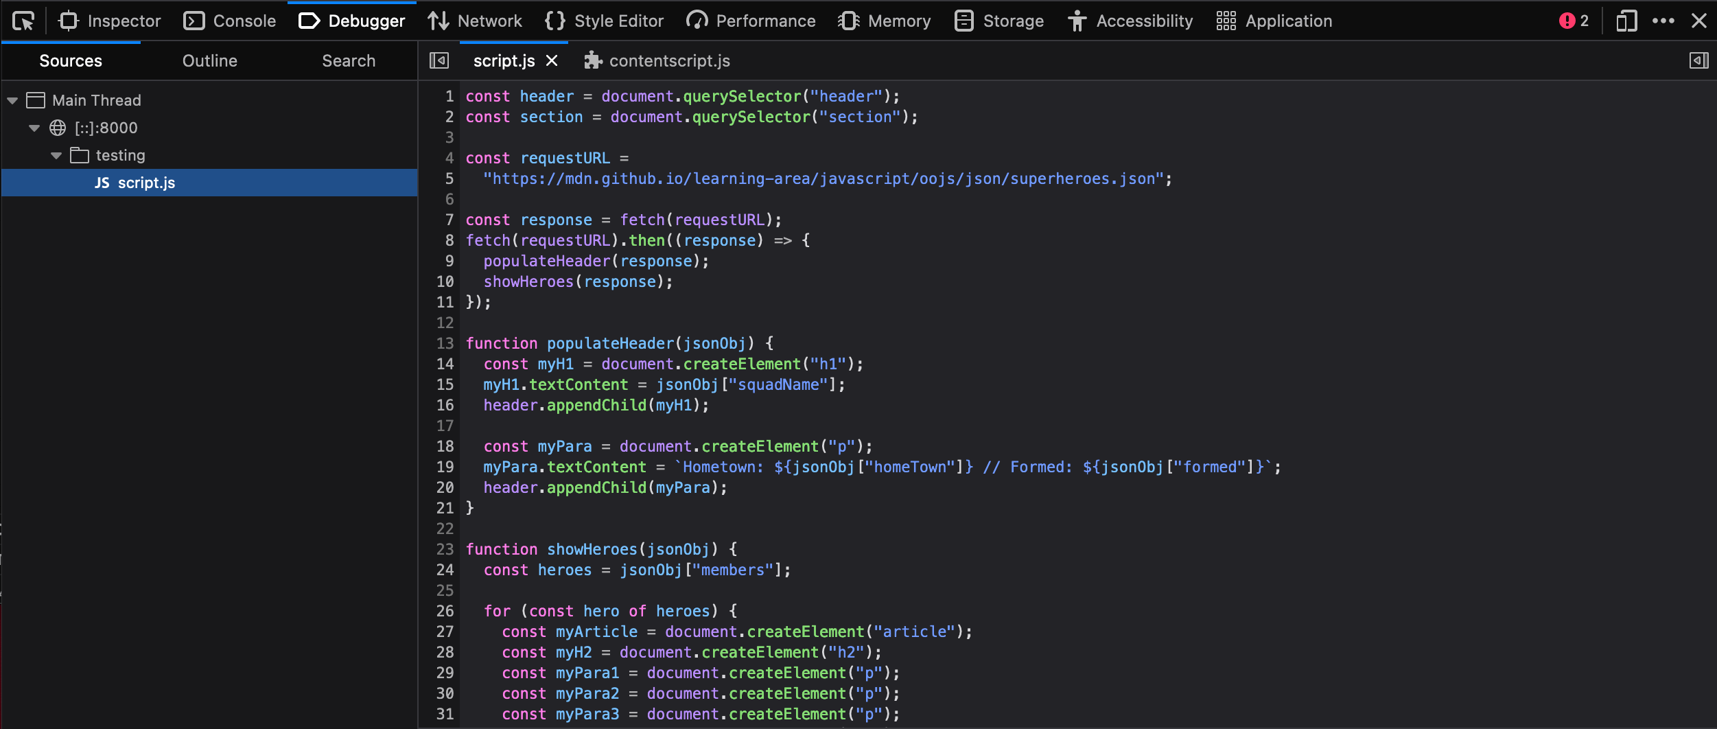Close the script.js editor tab
The width and height of the screenshot is (1717, 729).
[553, 60]
